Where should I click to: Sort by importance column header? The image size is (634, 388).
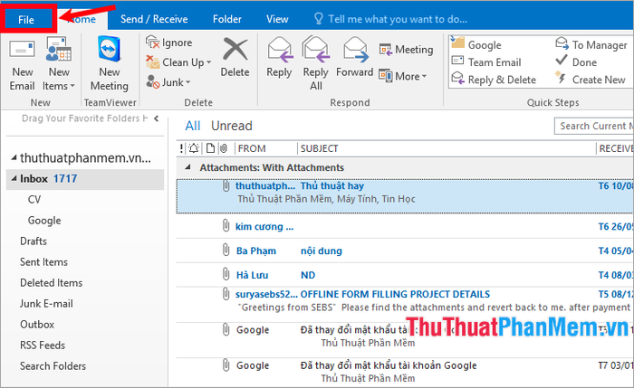tap(181, 148)
